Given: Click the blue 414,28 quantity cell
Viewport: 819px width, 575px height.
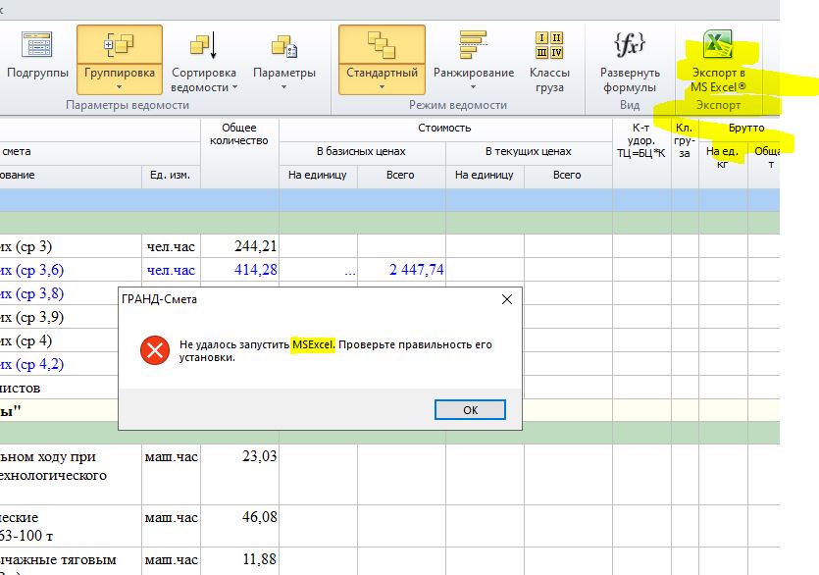Looking at the screenshot, I should [x=239, y=271].
